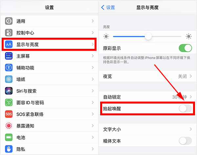Select 显示与亮度 menu item
The image size is (197, 155).
tap(49, 44)
